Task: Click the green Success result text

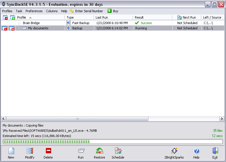Action: click(x=146, y=23)
